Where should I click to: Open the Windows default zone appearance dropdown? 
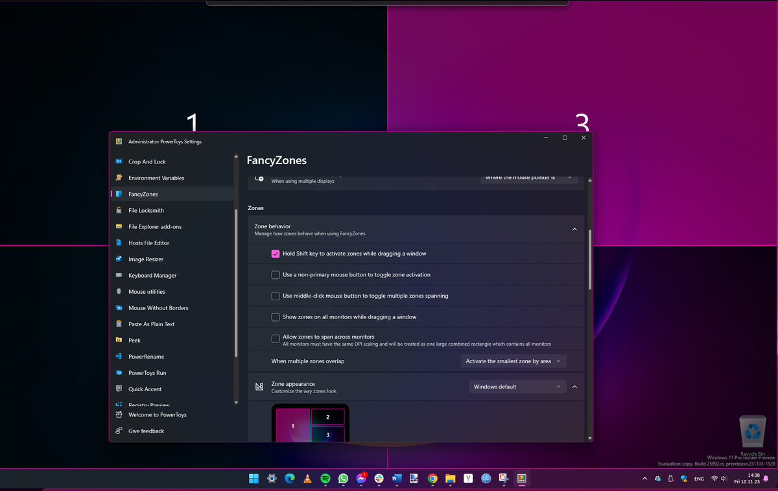click(x=517, y=387)
